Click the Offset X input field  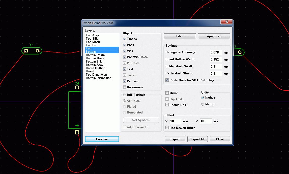176,121
